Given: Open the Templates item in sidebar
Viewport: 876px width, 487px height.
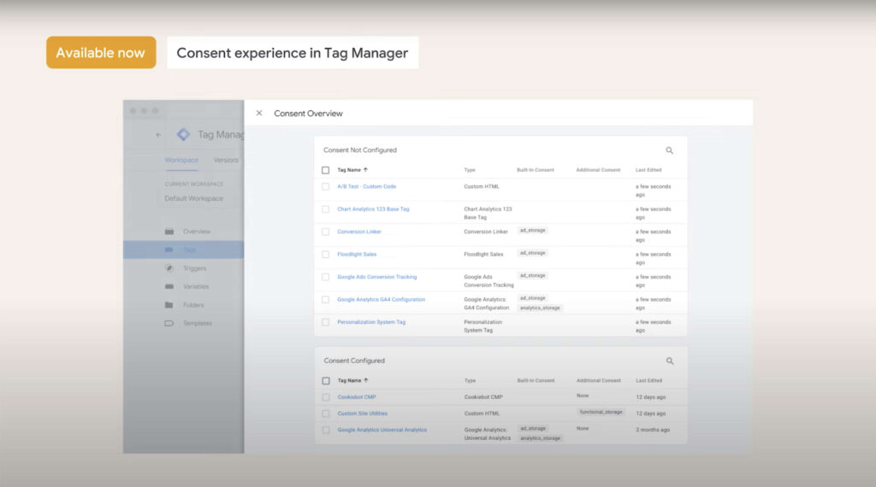Looking at the screenshot, I should pos(198,324).
